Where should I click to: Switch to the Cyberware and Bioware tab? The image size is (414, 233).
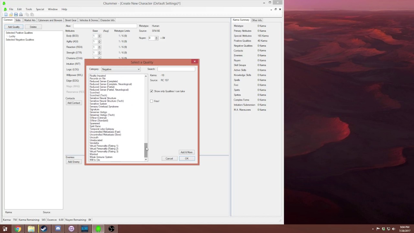coord(50,20)
